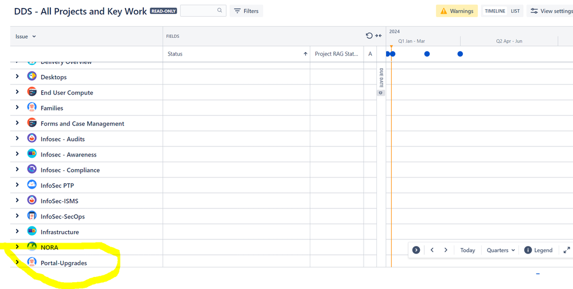
Task: Click the NORA row title
Action: (x=49, y=247)
